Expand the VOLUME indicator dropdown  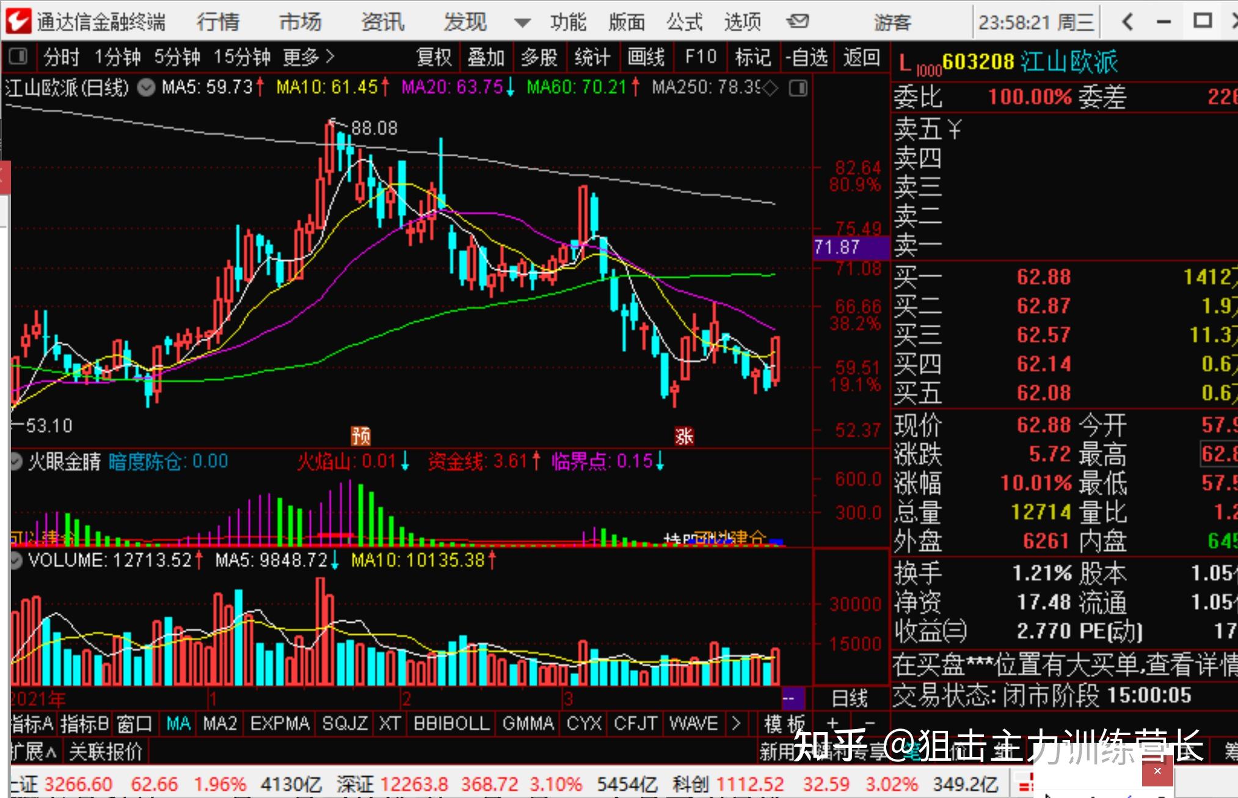point(16,559)
